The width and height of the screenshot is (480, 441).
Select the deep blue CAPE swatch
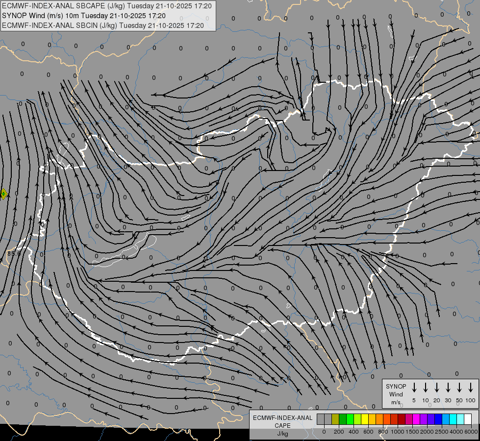click(439, 419)
